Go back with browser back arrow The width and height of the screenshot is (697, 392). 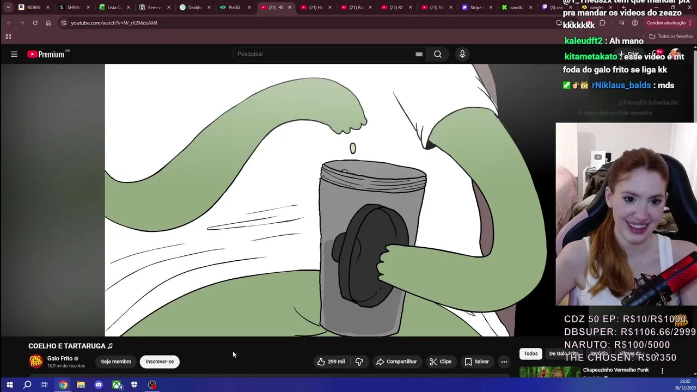pyautogui.click(x=9, y=23)
